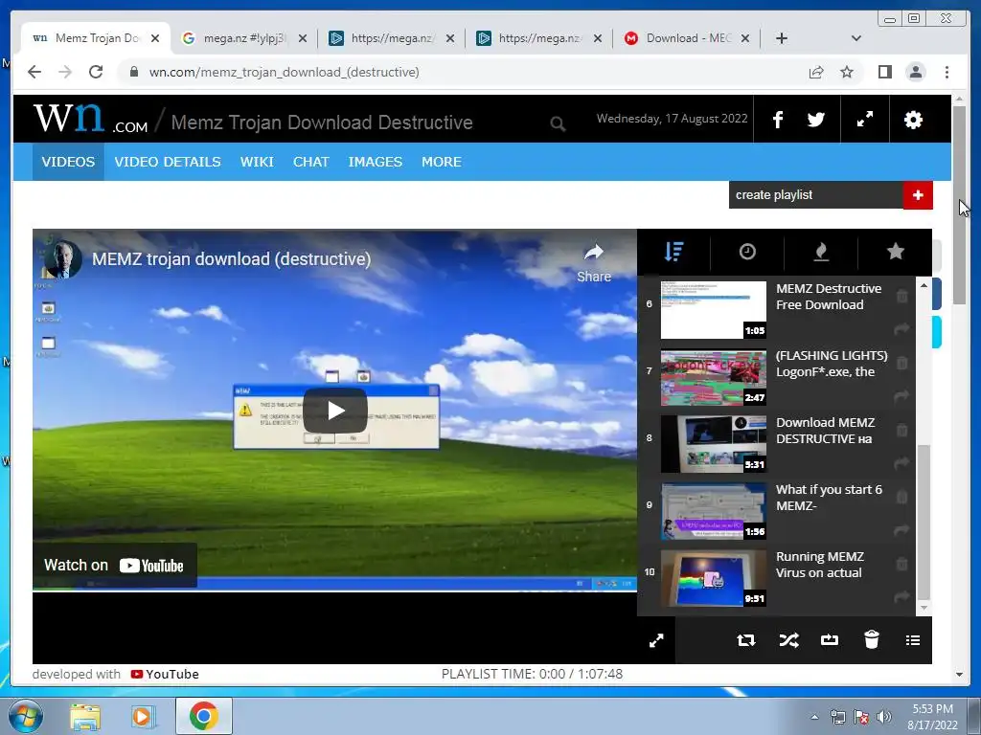The width and height of the screenshot is (981, 735).
Task: Toggle Chrome side panel icon
Action: click(x=884, y=72)
